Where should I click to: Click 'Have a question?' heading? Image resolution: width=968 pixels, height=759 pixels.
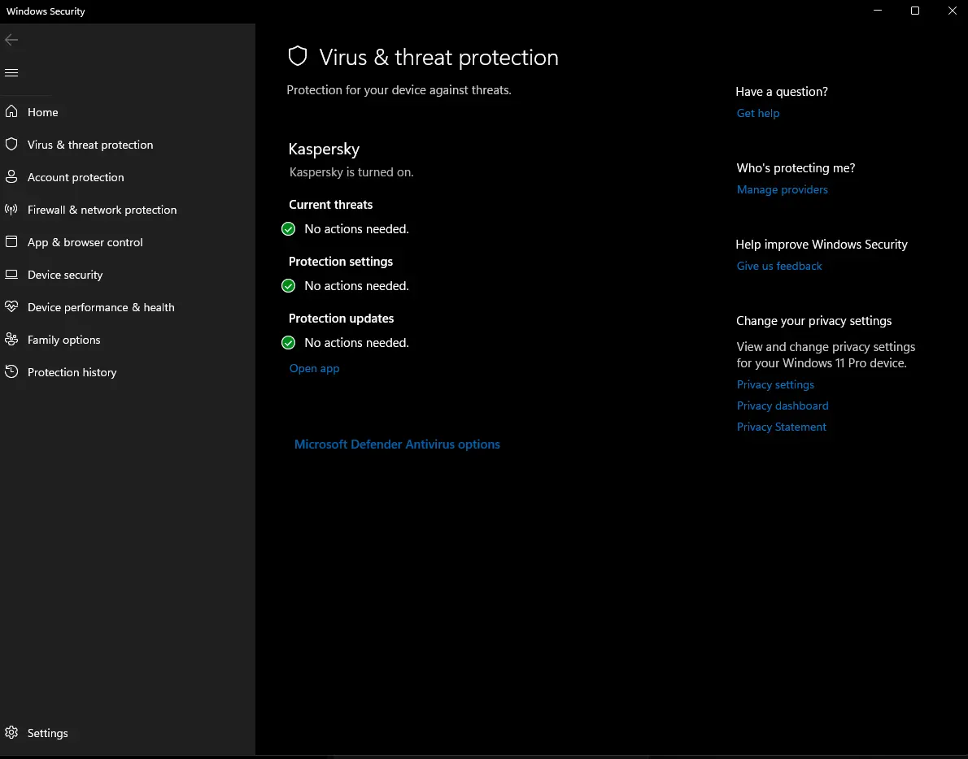pyautogui.click(x=782, y=91)
